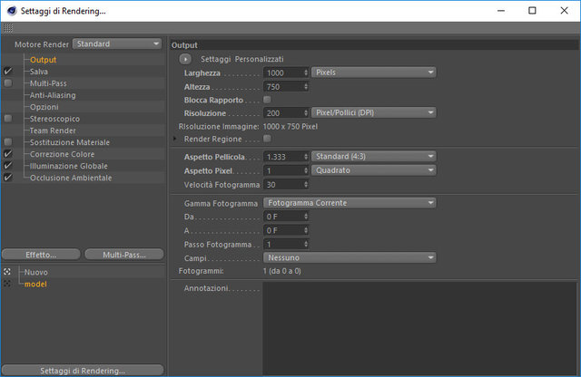Click the render setting icon beside model
Image resolution: width=581 pixels, height=377 pixels.
tap(7, 284)
